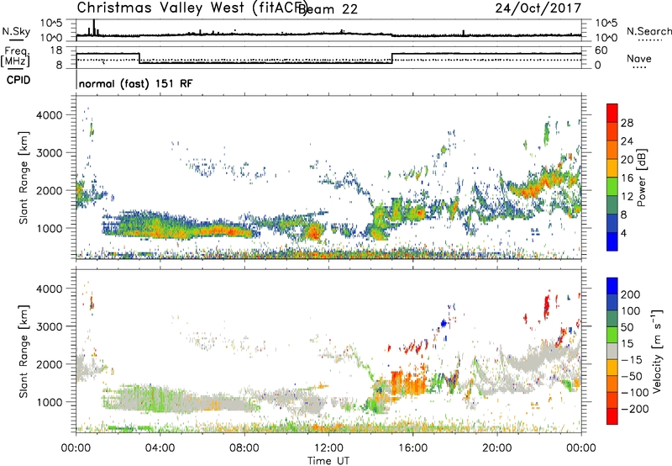Viewport: 672px width, 466px height.
Task: Click the 'Velocity [m s-1]' colorbar label
Action: (x=657, y=351)
